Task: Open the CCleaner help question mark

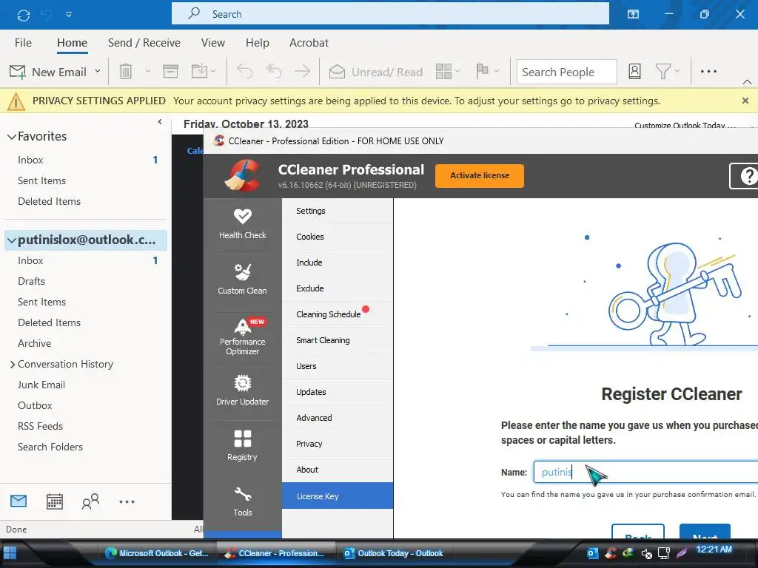Action: [745, 176]
